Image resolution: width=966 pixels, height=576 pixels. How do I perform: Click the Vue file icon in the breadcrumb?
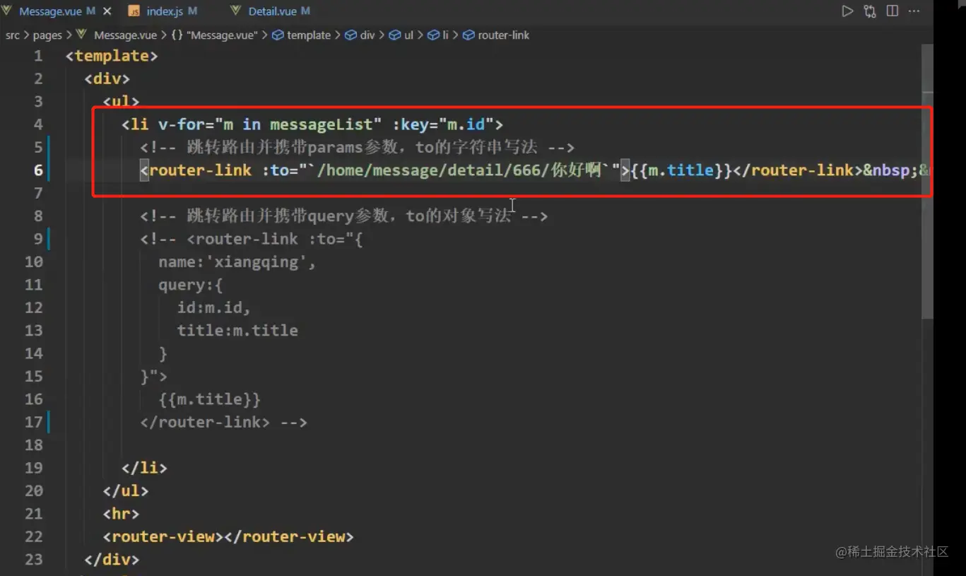point(81,35)
